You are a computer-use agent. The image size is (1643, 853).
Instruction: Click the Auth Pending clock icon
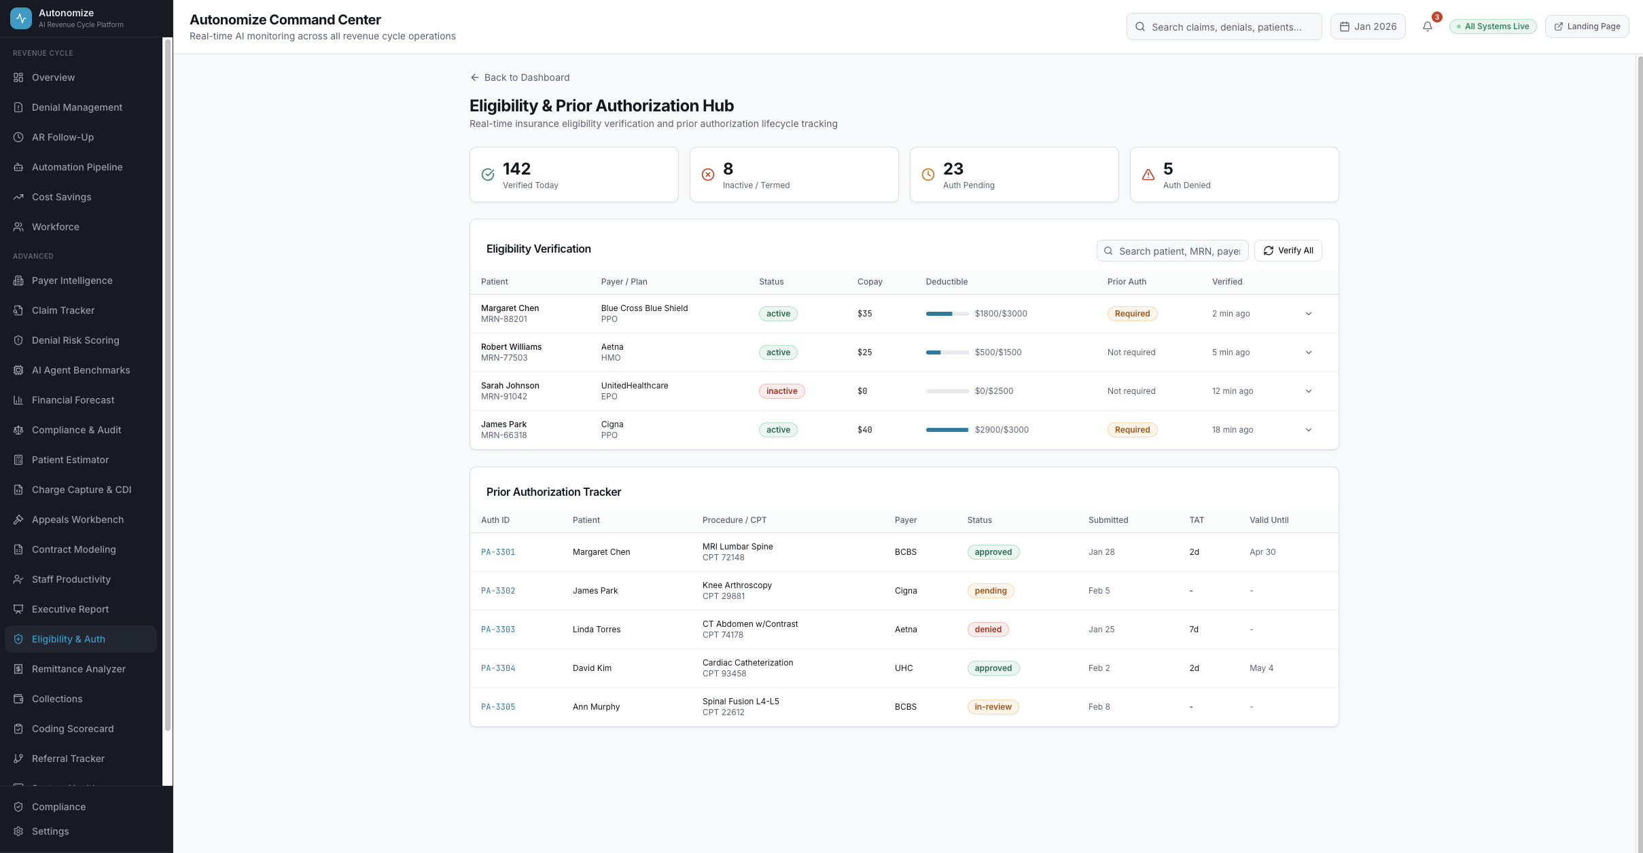click(928, 175)
